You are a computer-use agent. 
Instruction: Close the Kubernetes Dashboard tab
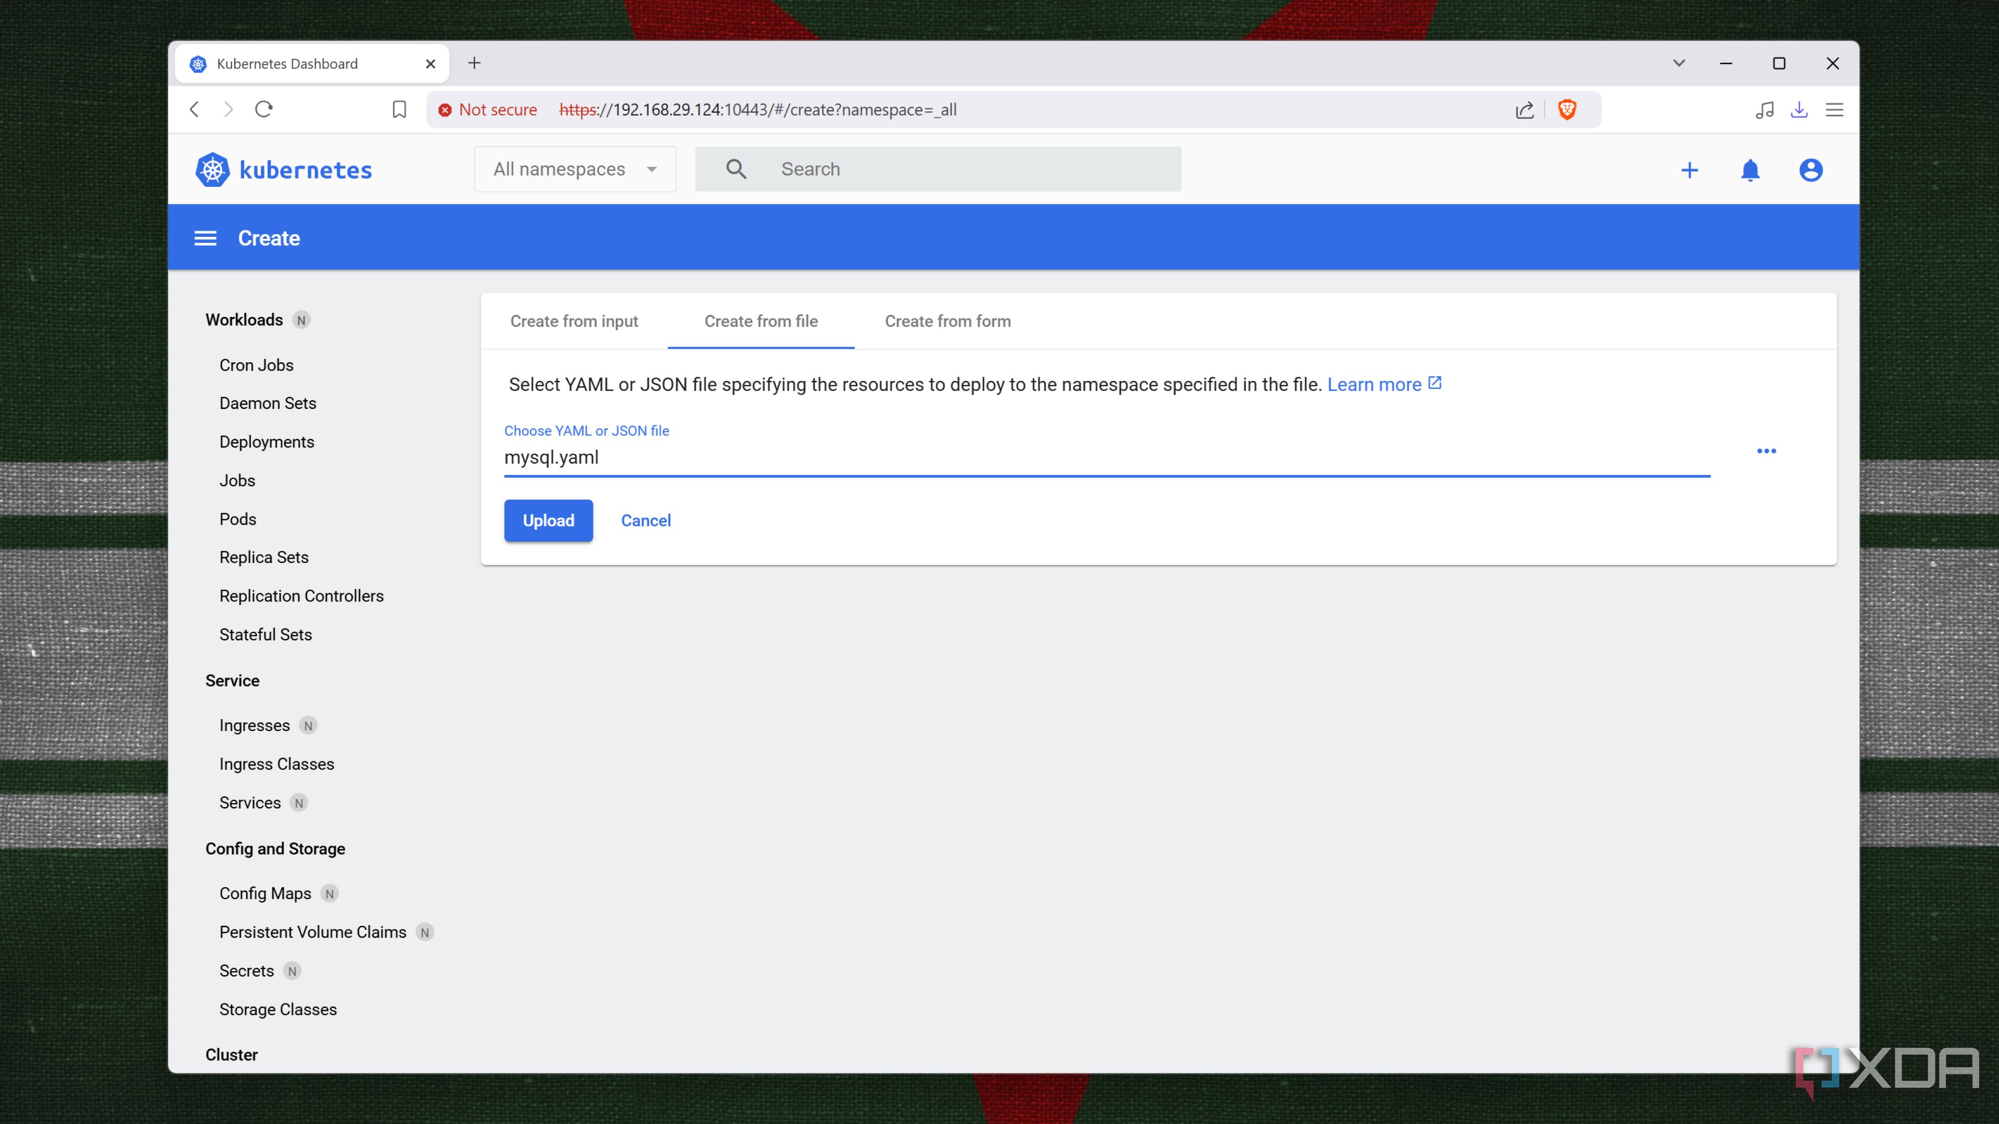(x=431, y=63)
